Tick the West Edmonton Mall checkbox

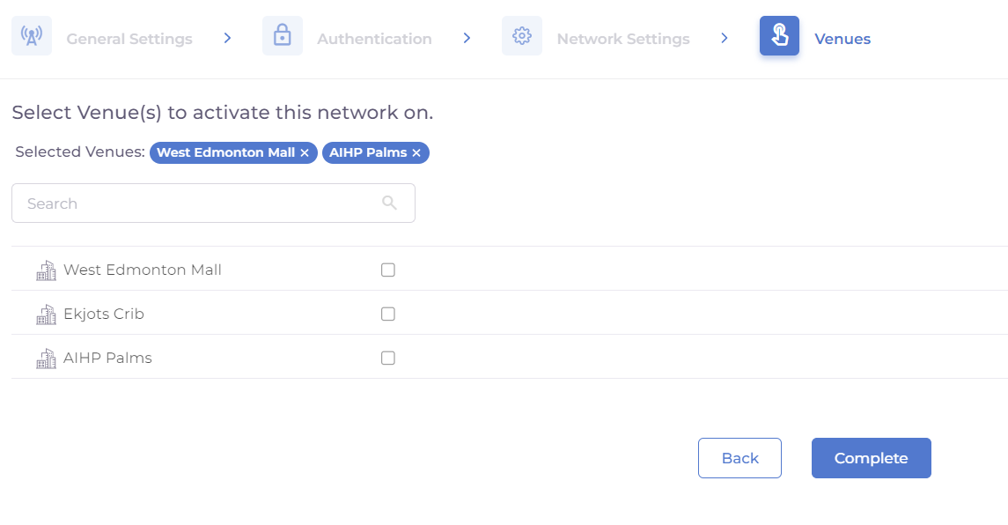click(388, 270)
